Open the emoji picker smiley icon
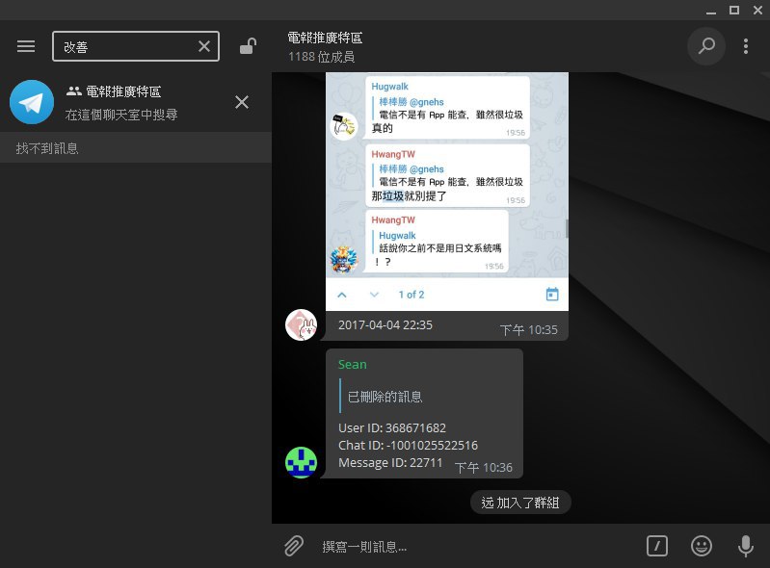The width and height of the screenshot is (770, 568). pyautogui.click(x=702, y=546)
